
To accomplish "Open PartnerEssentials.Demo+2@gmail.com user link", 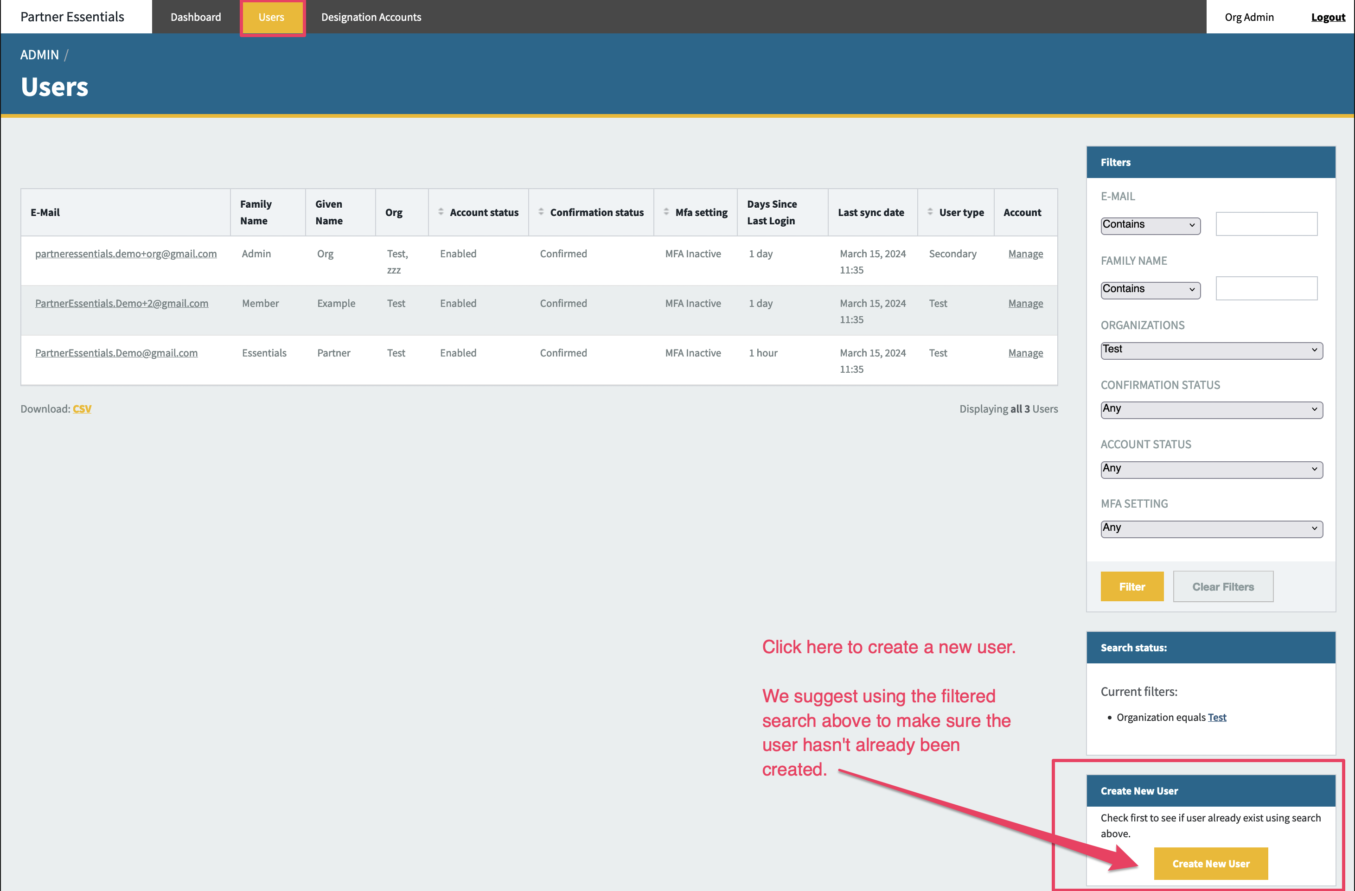I will [122, 304].
